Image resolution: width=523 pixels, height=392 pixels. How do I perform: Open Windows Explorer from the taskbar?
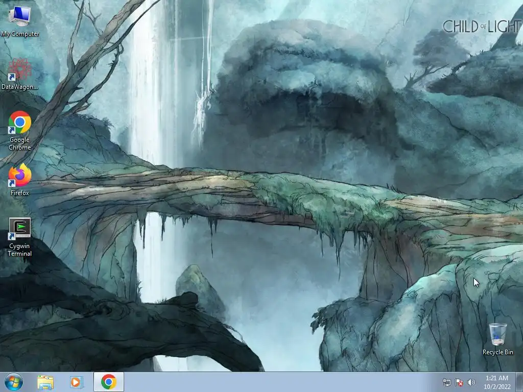[45, 382]
